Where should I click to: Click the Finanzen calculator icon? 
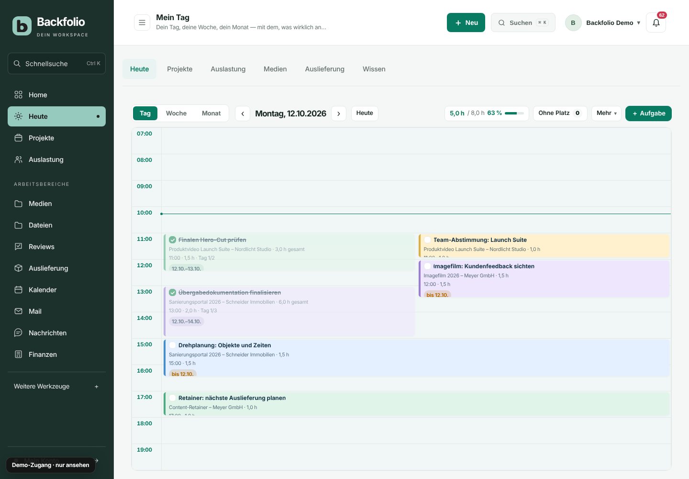19,354
